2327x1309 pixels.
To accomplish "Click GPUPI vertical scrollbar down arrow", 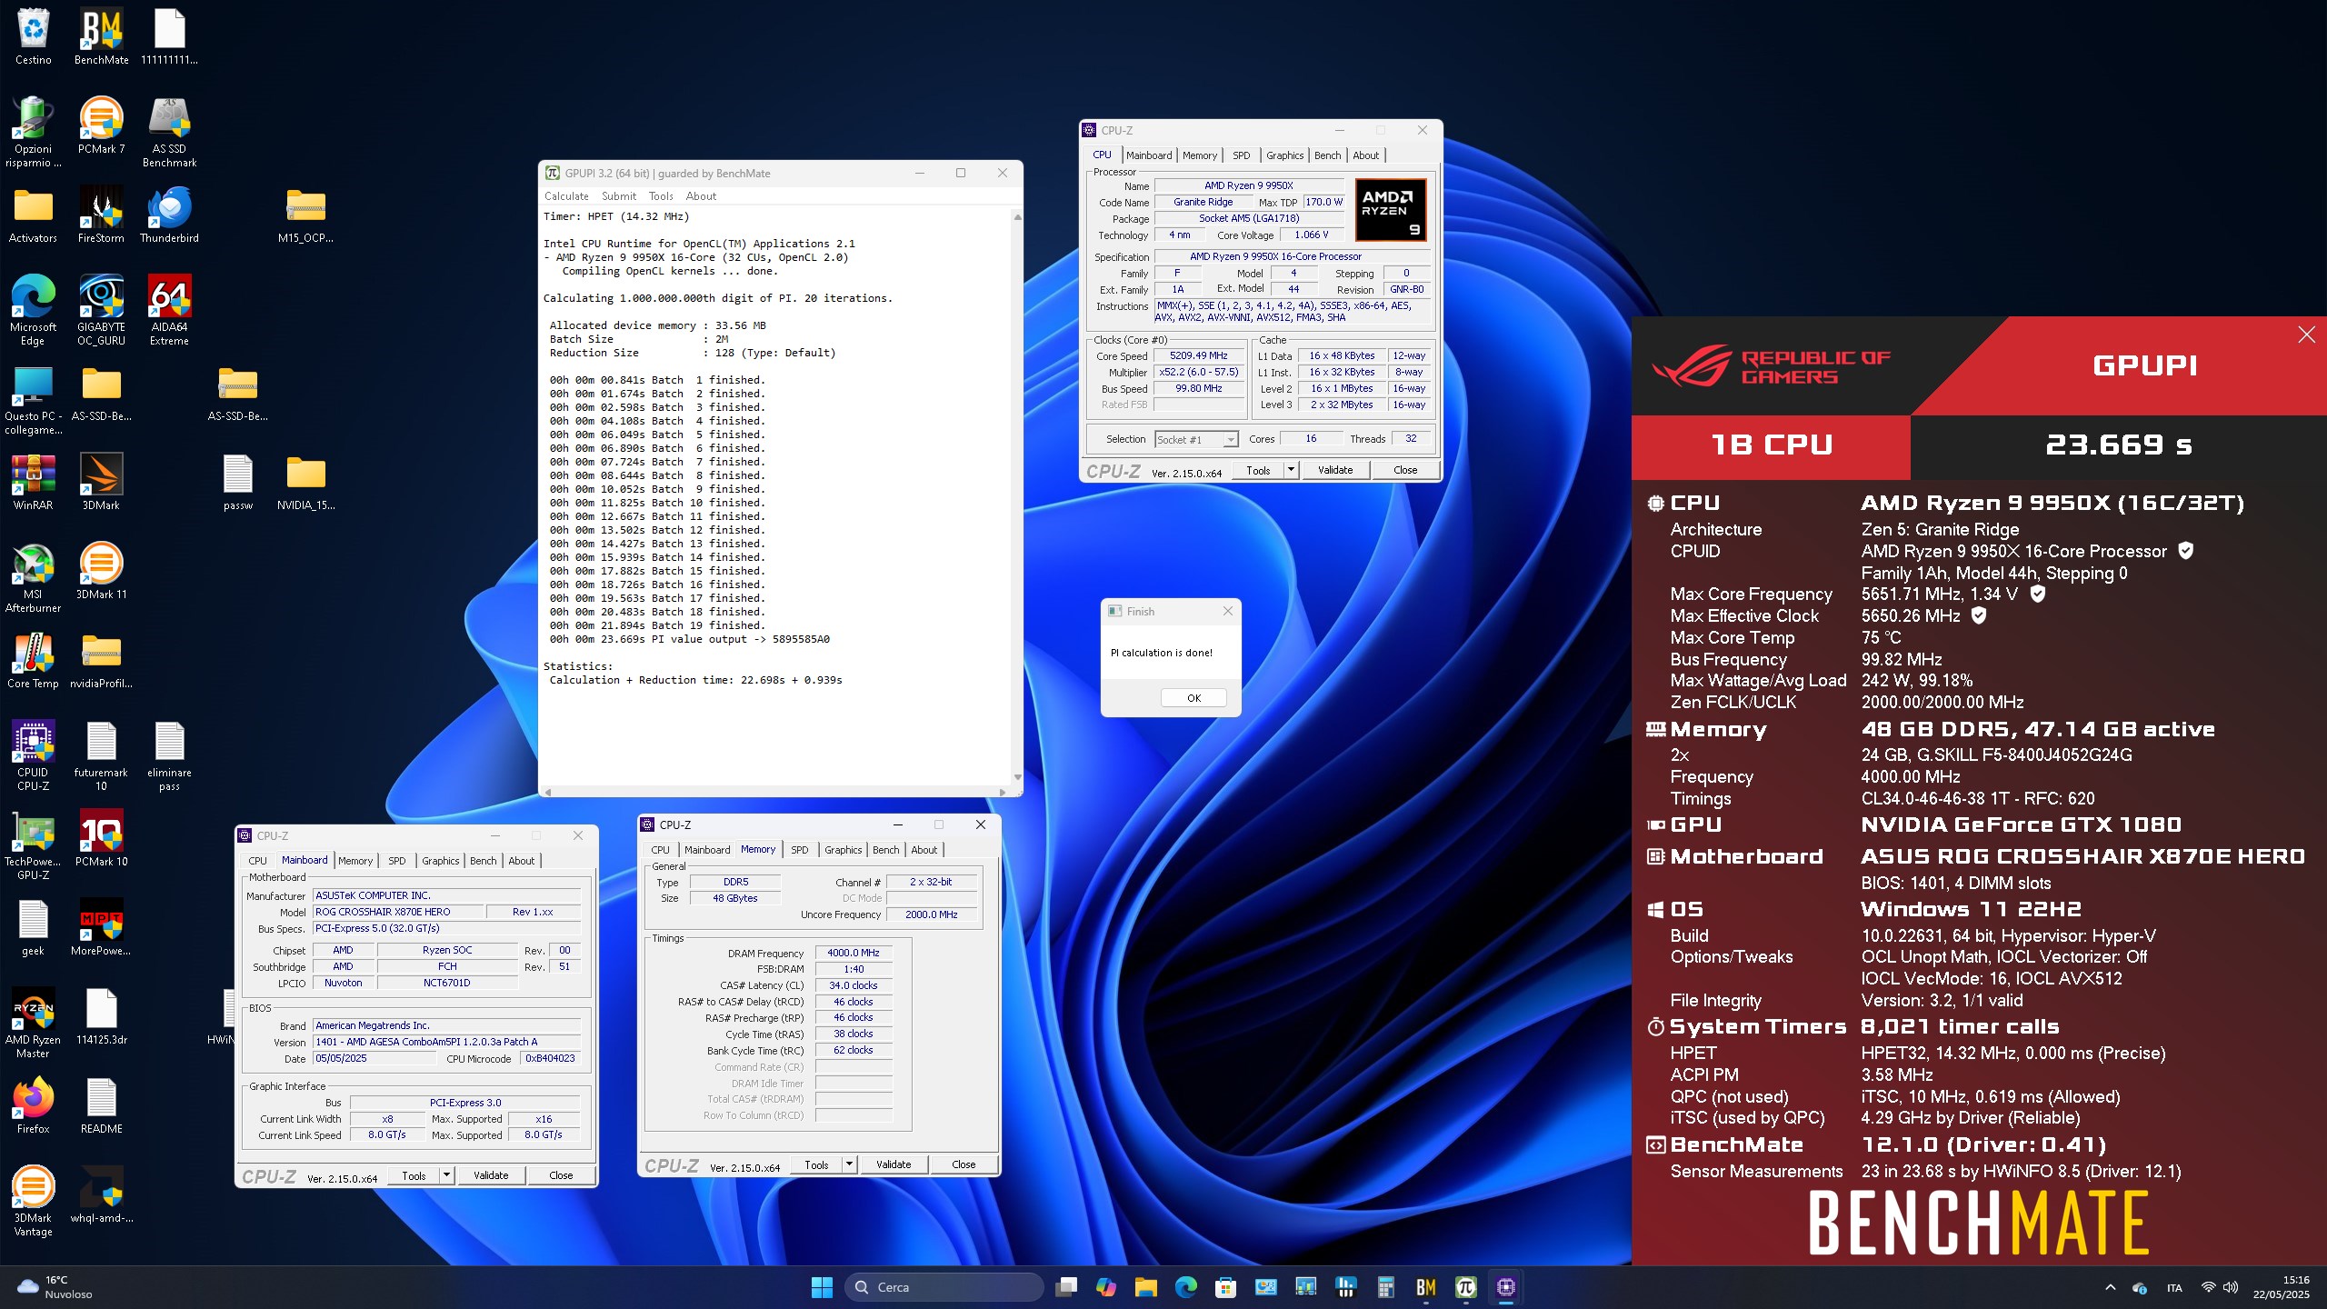I will [x=1017, y=778].
